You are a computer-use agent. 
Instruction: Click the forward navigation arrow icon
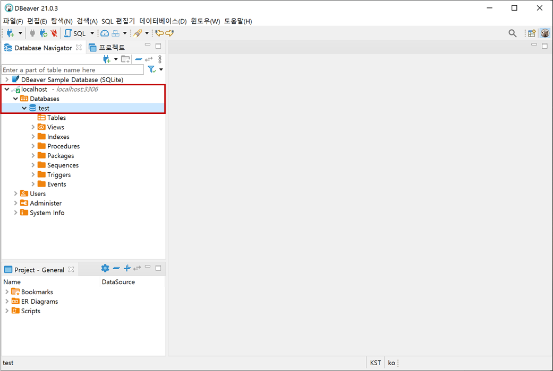[x=170, y=33]
